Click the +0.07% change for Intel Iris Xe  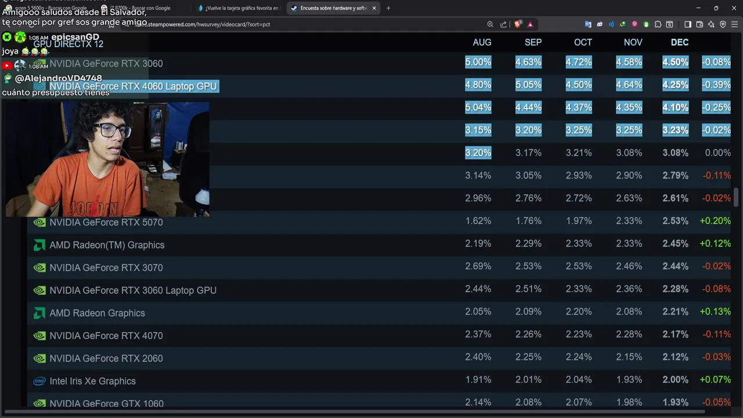[x=715, y=379]
